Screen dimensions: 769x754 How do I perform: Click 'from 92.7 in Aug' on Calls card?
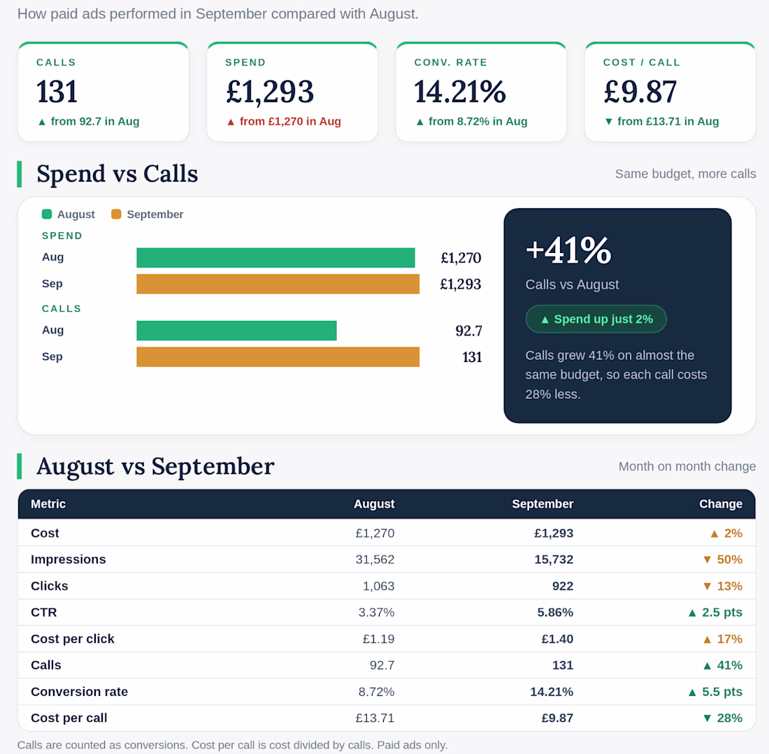[95, 122]
